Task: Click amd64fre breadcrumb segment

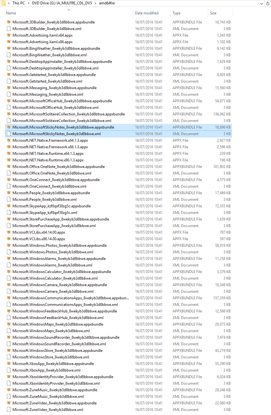Action: 107,3
